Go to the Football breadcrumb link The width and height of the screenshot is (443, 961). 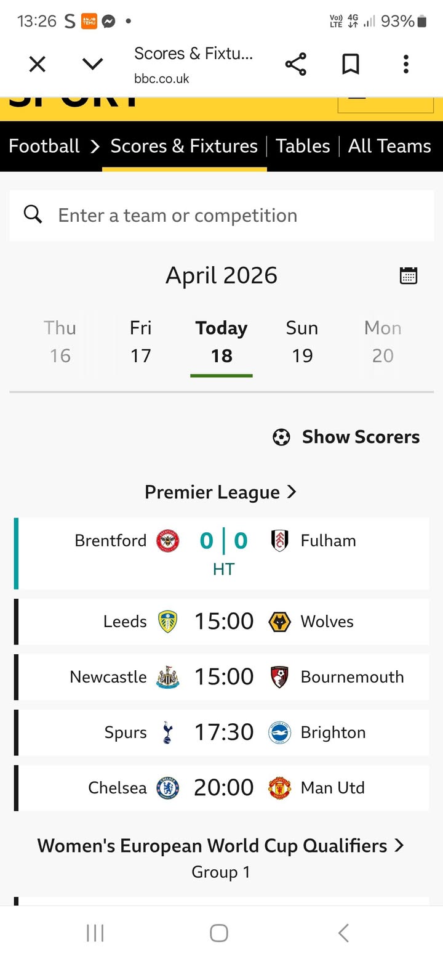coord(44,146)
